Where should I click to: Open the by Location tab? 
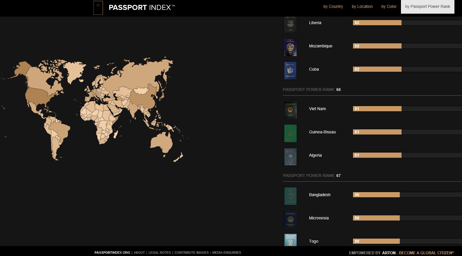[x=362, y=6]
